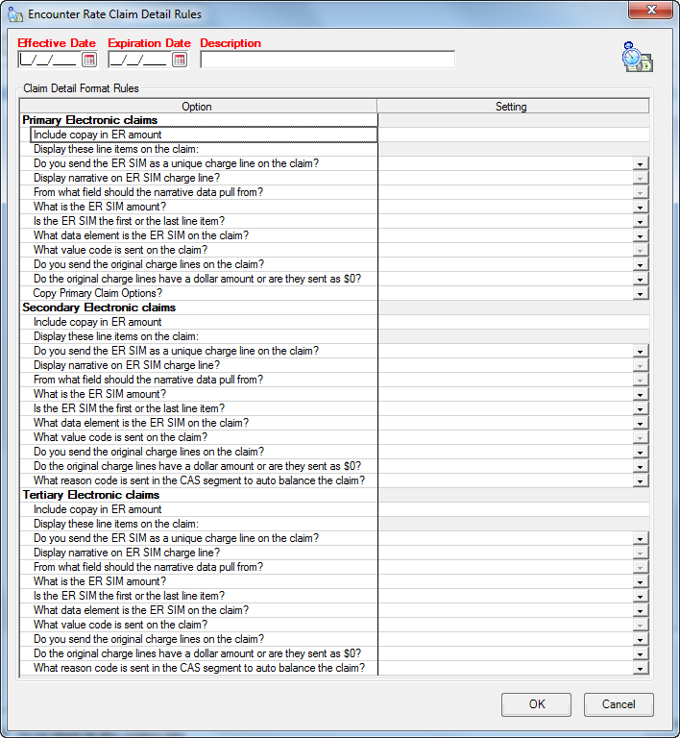Open Primary 'ER SIM first or last line item' dropdown
This screenshot has height=738, width=680.
[x=640, y=221]
